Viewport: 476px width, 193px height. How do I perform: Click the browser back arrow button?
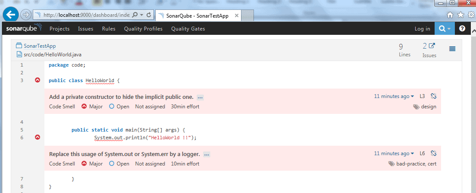tap(11, 14)
